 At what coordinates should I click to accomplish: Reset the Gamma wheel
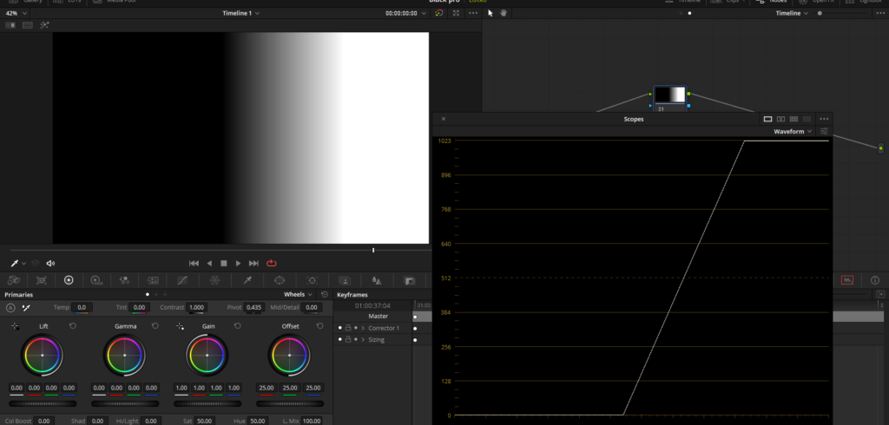tap(155, 326)
